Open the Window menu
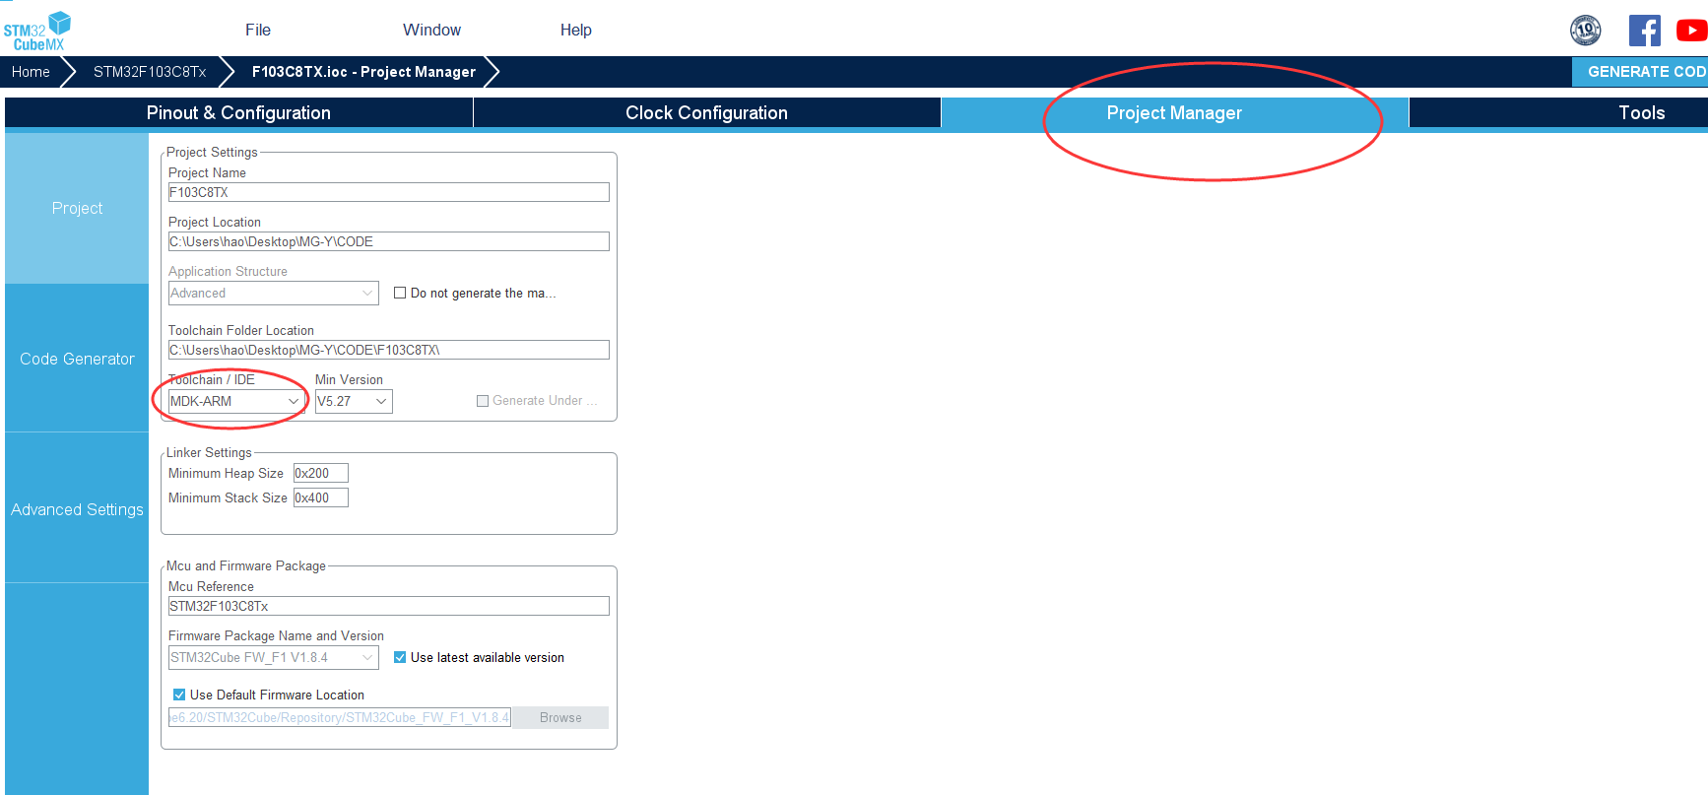 pos(431,31)
